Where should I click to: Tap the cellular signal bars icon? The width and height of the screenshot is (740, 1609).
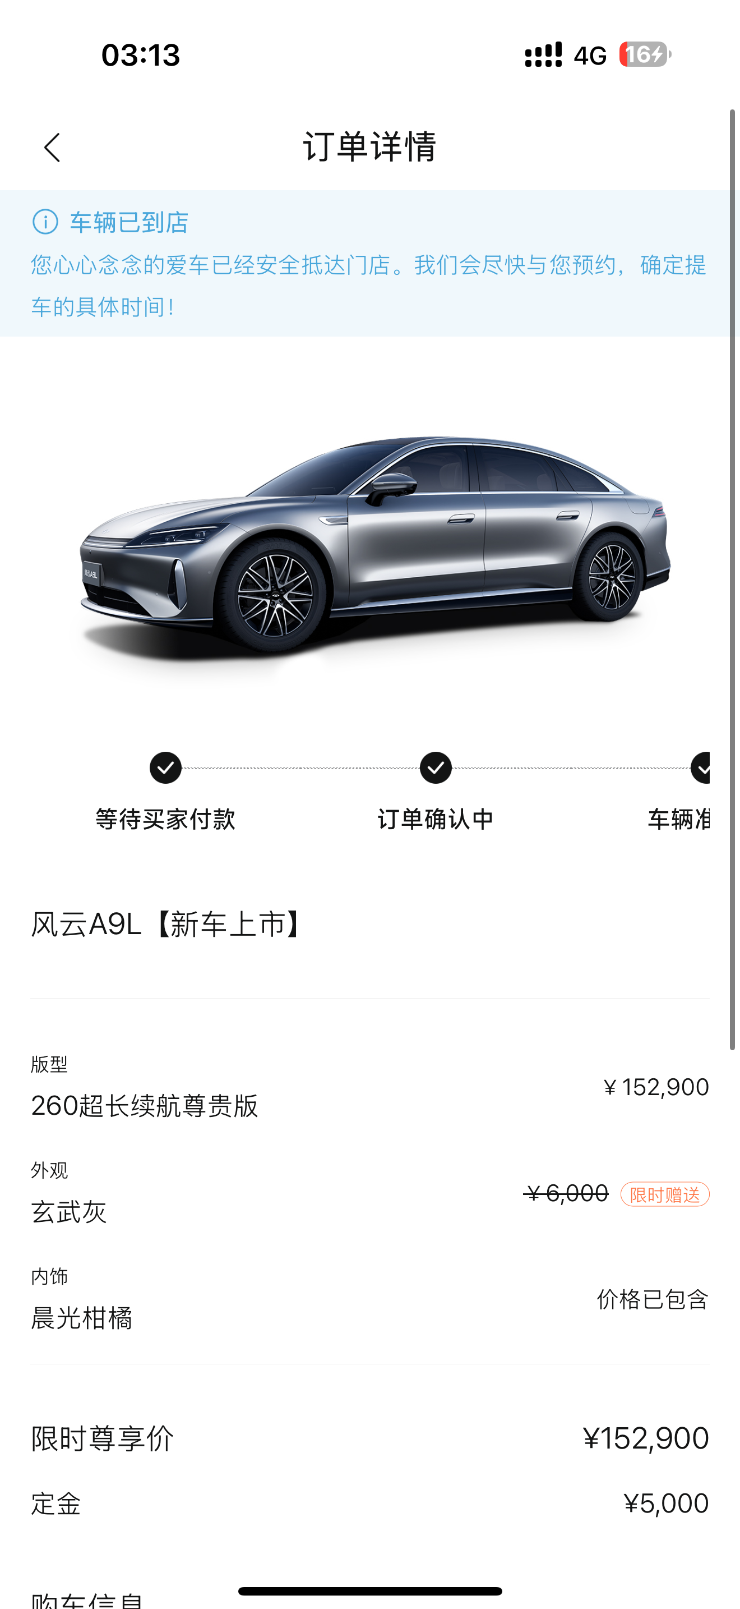coord(543,54)
